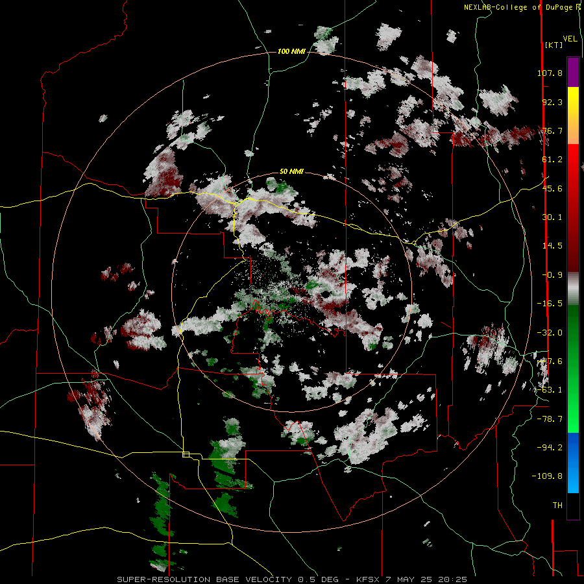Select the 61.2 value on the velocity scale
Screen dimensions: 584x584
point(552,160)
